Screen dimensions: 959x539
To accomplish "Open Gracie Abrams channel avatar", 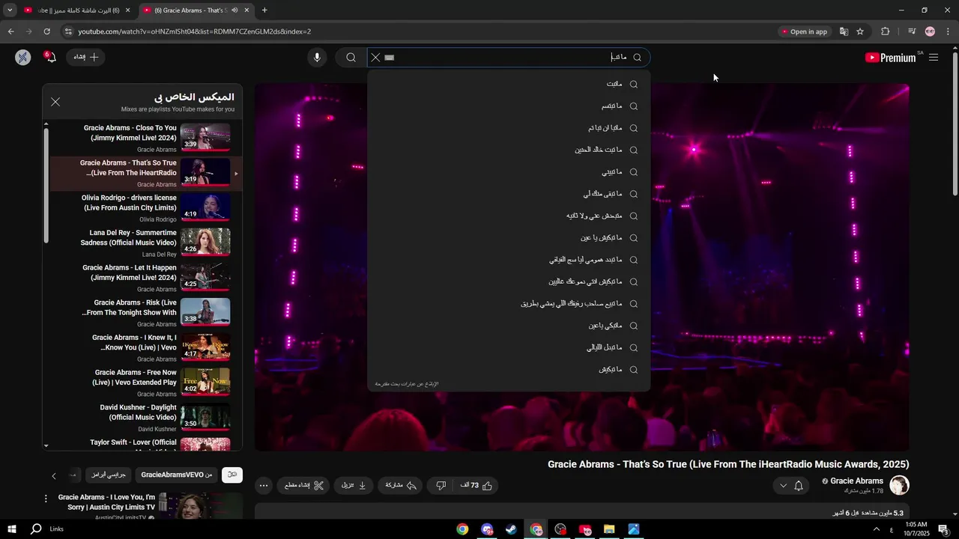I will (899, 485).
